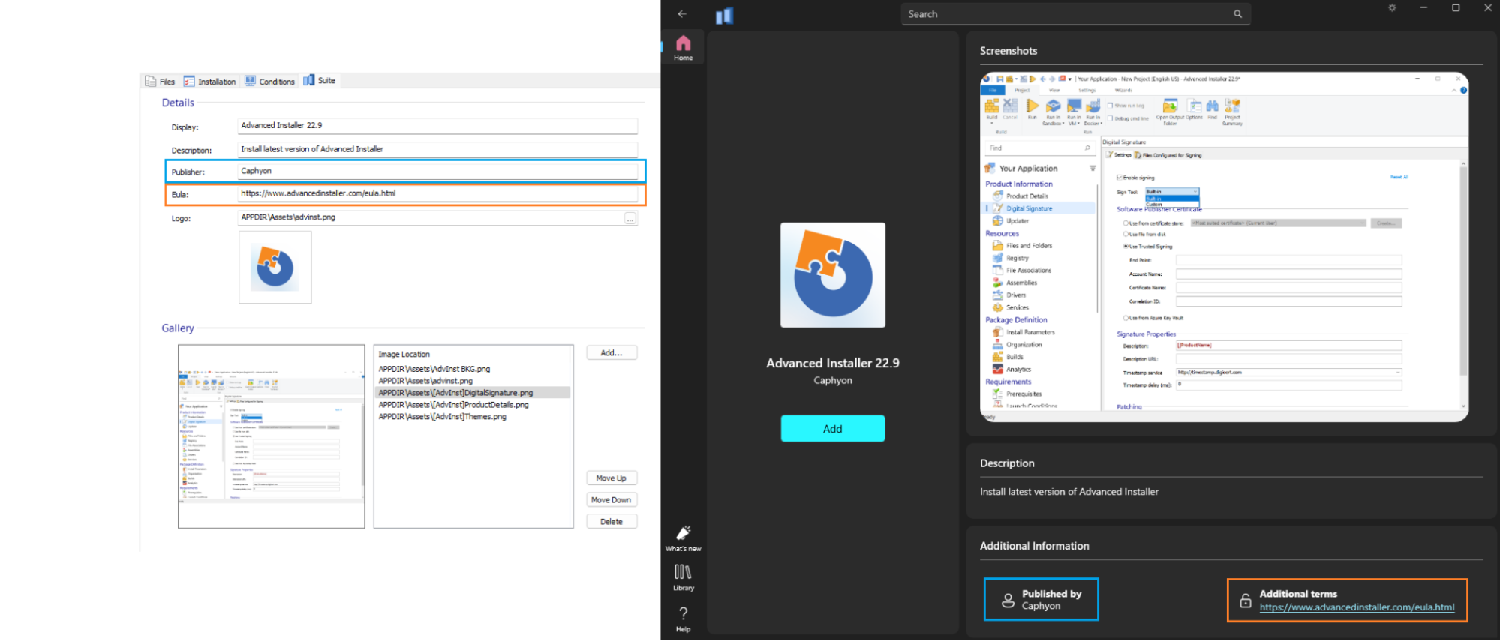Click the Description field in the Details section
Screen dimensions: 1500x641
(437, 150)
